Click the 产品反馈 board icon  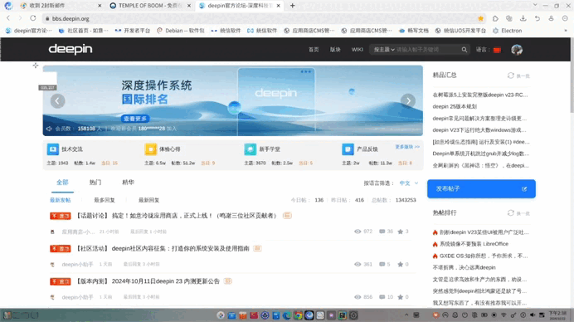point(348,149)
